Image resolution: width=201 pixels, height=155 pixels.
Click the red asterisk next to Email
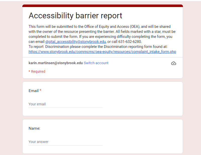pyautogui.click(x=40, y=90)
